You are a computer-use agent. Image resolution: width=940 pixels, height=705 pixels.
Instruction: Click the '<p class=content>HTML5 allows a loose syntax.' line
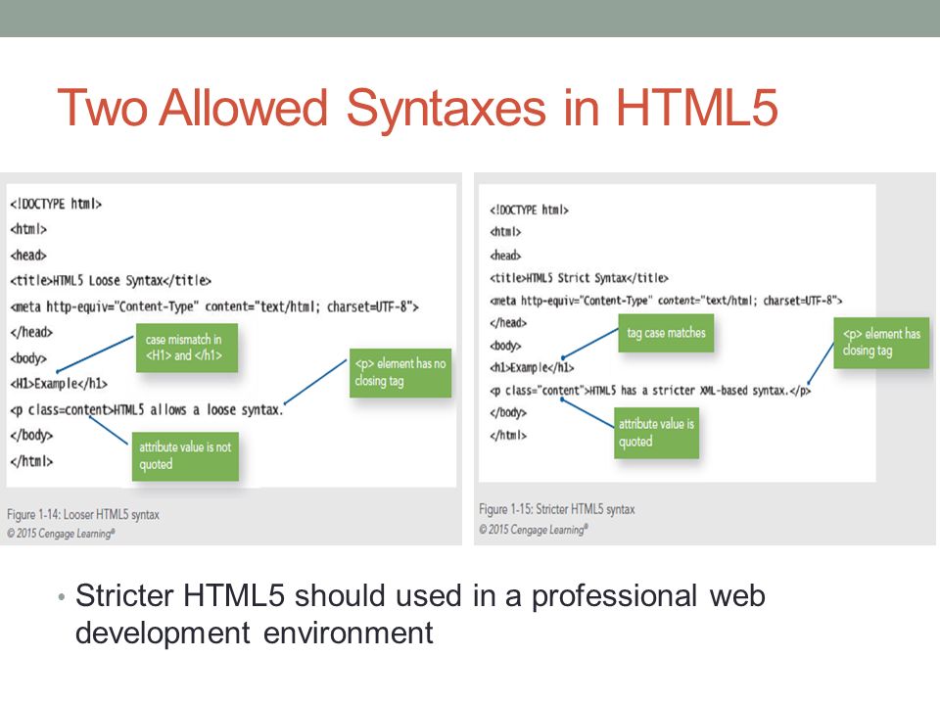146,410
